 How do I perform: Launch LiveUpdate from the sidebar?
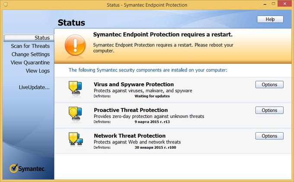point(34,88)
